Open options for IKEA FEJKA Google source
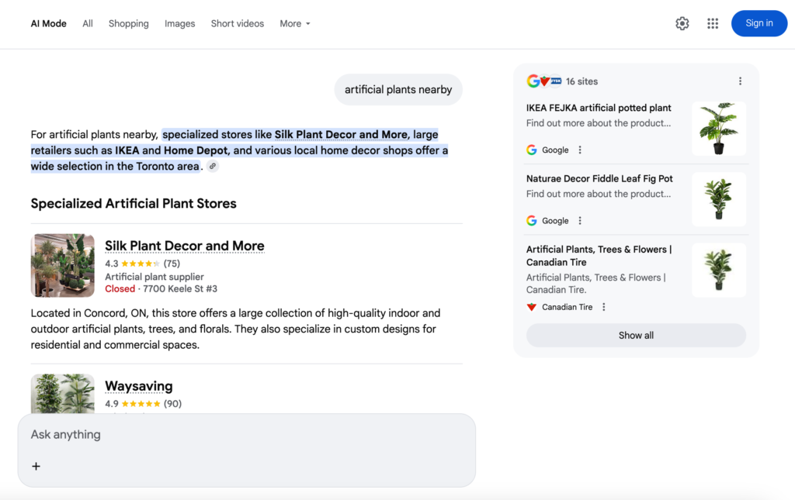795x500 pixels. coord(580,150)
